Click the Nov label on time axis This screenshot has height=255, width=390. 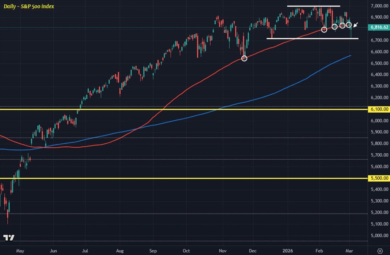[223, 251]
